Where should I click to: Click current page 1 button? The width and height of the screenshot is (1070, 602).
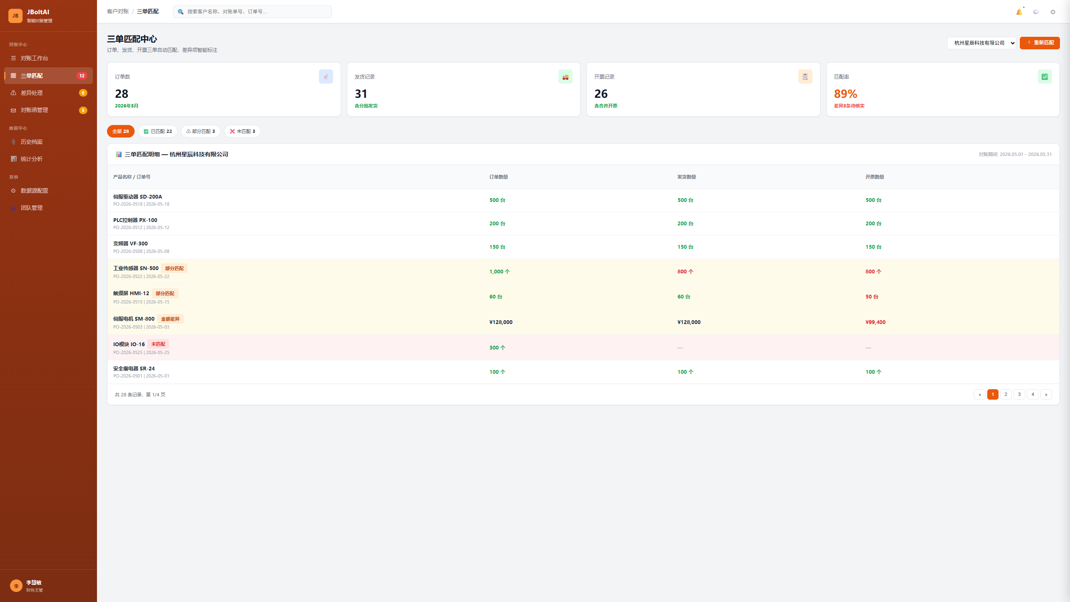[993, 394]
